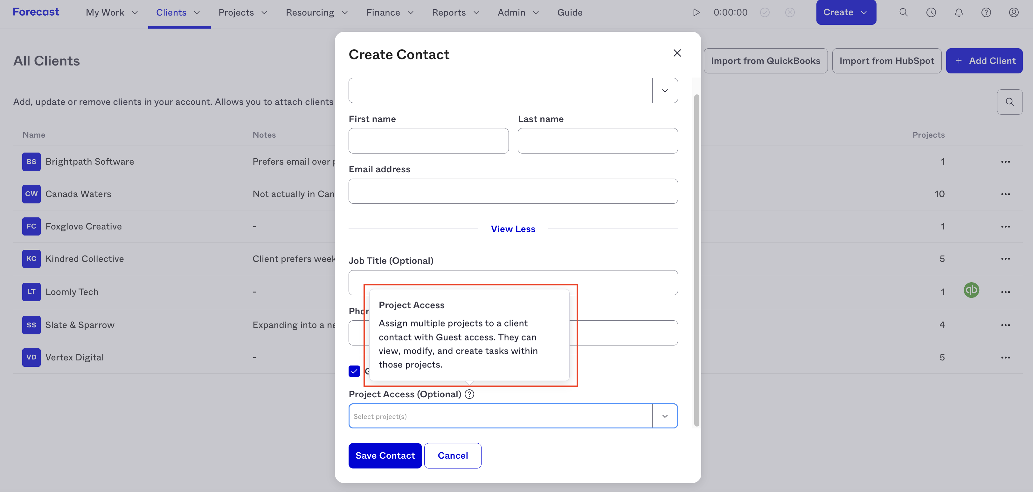Open search in All Clients table
This screenshot has width=1033, height=492.
[1010, 102]
